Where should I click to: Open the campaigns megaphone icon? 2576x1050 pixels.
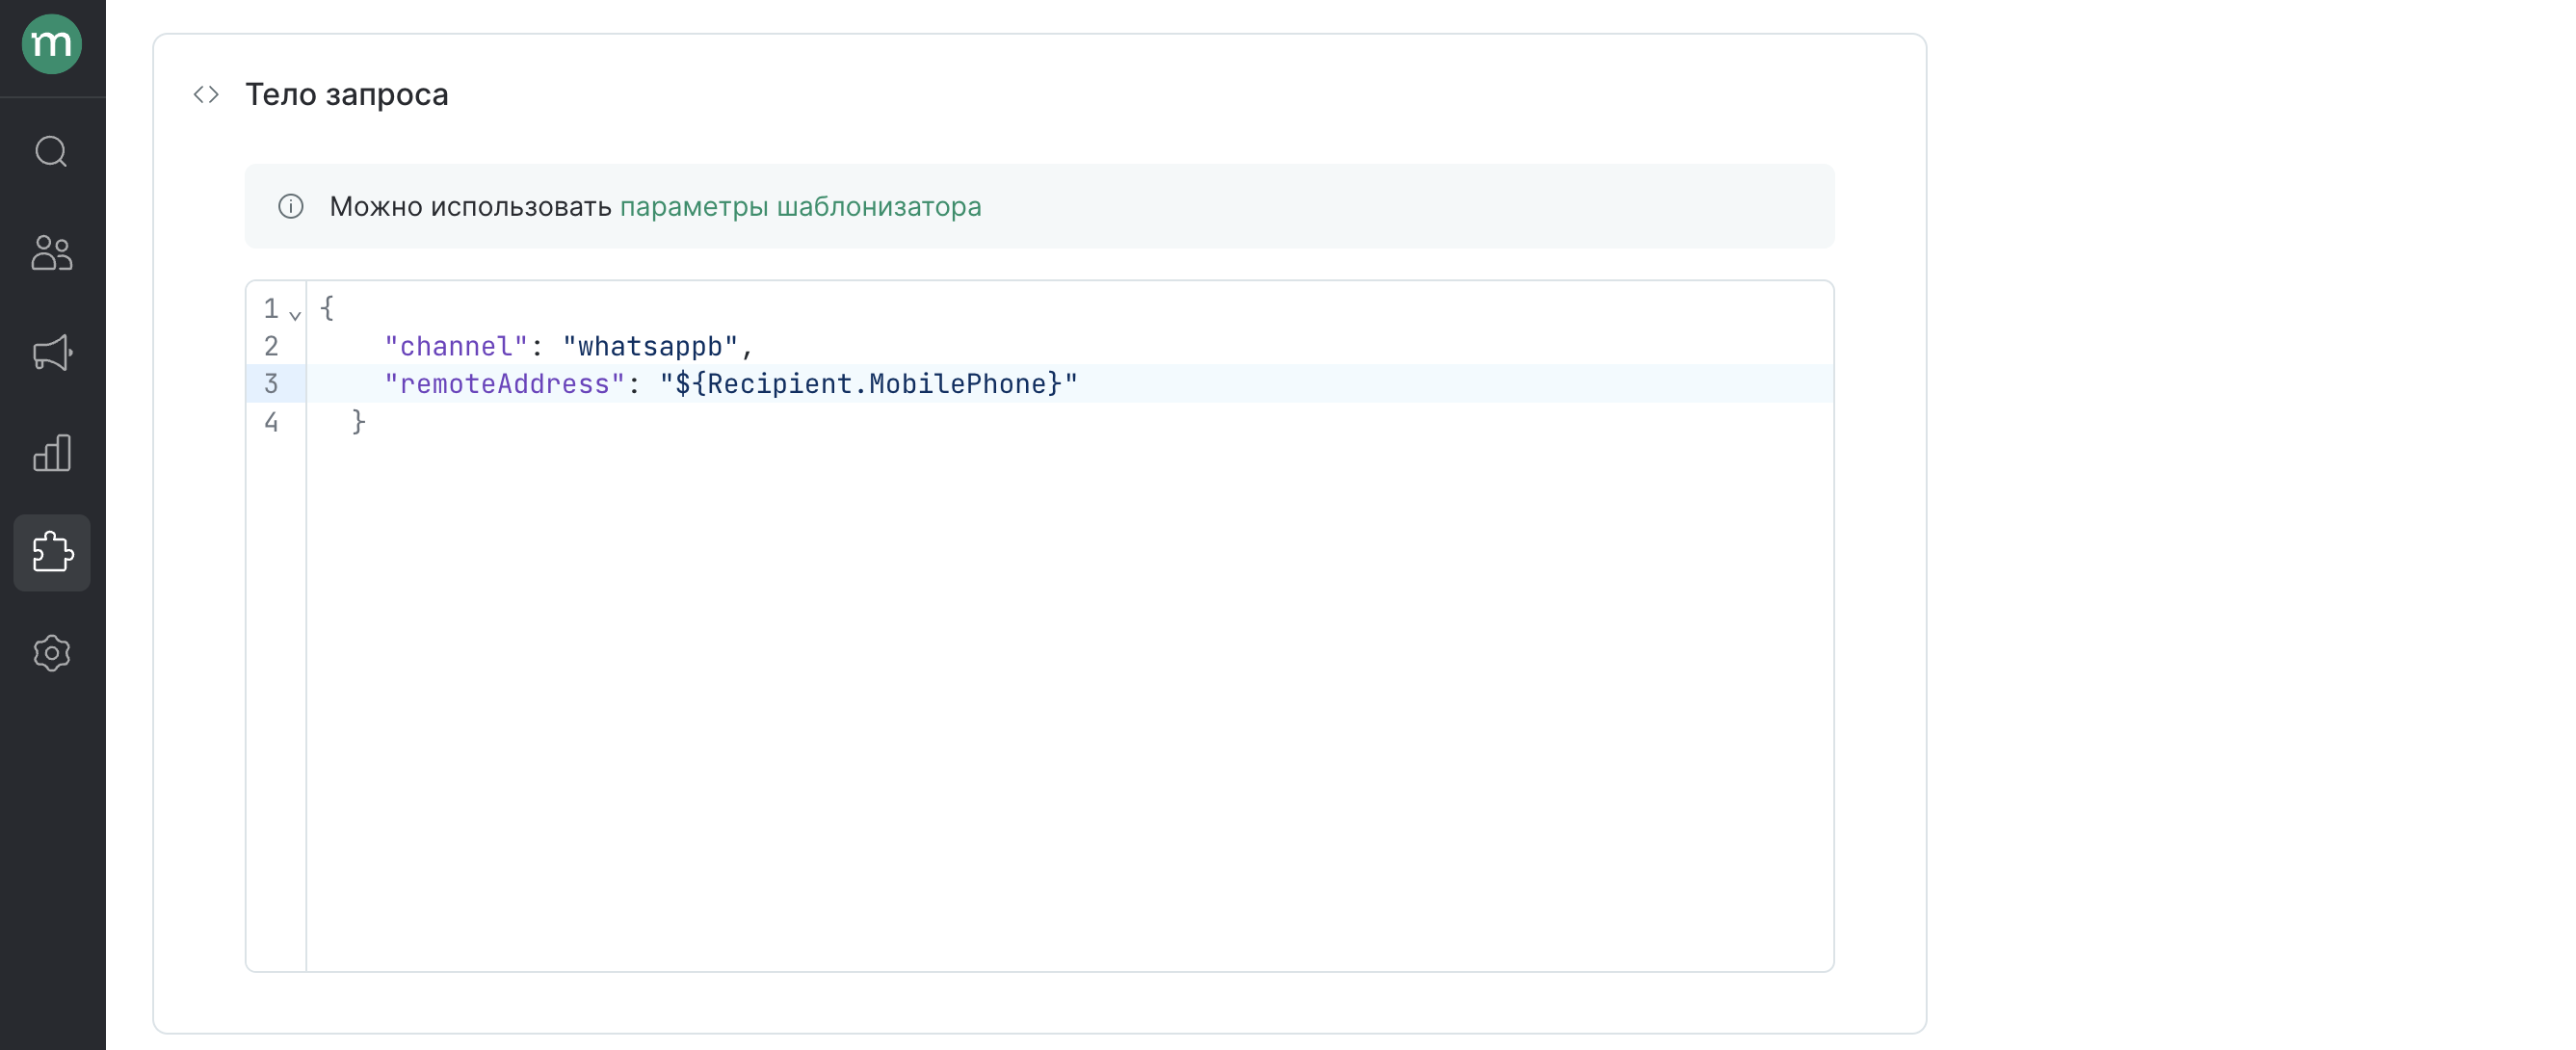52,352
